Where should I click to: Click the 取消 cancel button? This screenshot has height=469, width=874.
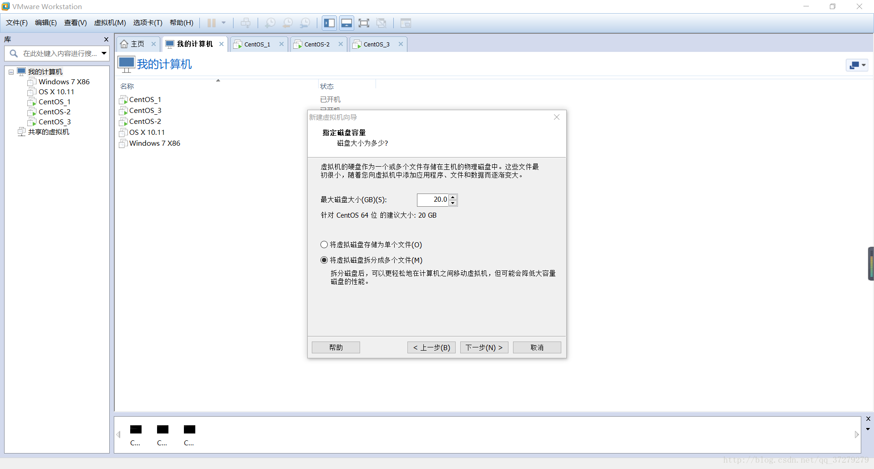(537, 347)
